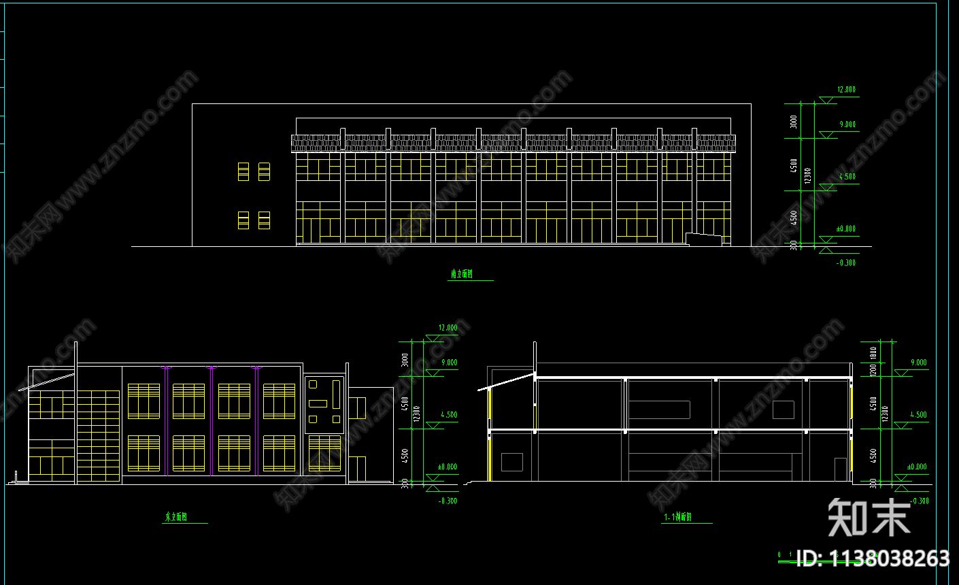Click the ±0.000 elevation label of east elevation

447,467
